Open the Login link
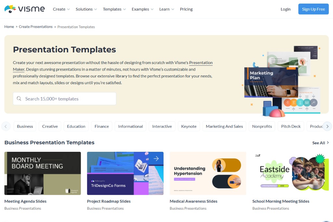This screenshot has width=333, height=222. 286,9
